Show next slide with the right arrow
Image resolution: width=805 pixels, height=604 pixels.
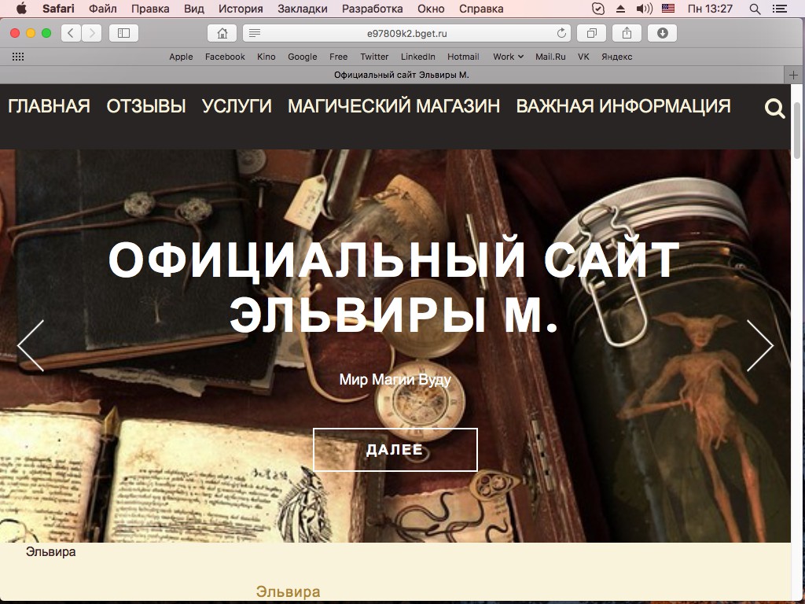759,346
